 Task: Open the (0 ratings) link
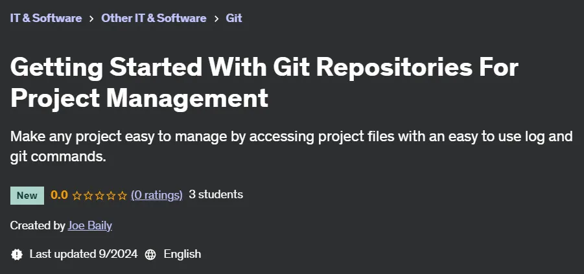click(157, 195)
